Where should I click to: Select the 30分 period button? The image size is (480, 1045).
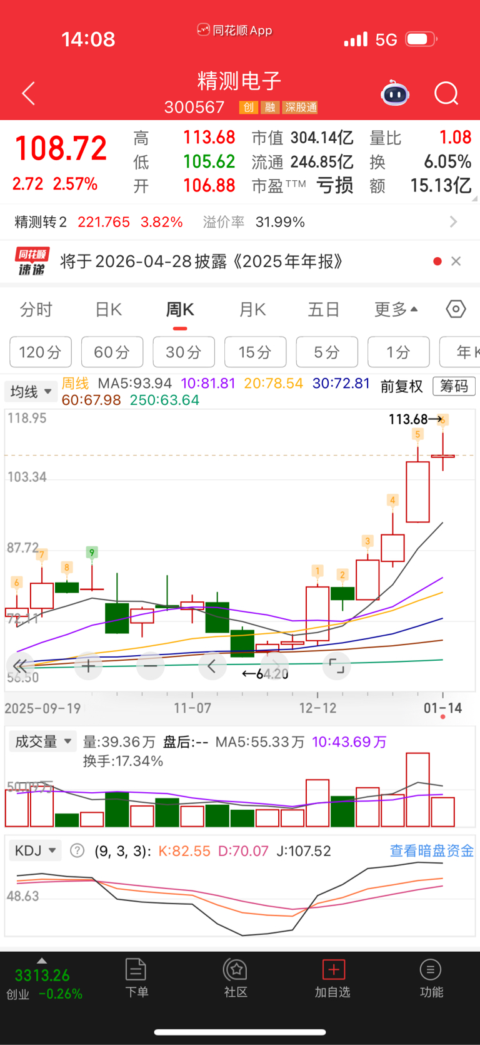click(x=184, y=352)
